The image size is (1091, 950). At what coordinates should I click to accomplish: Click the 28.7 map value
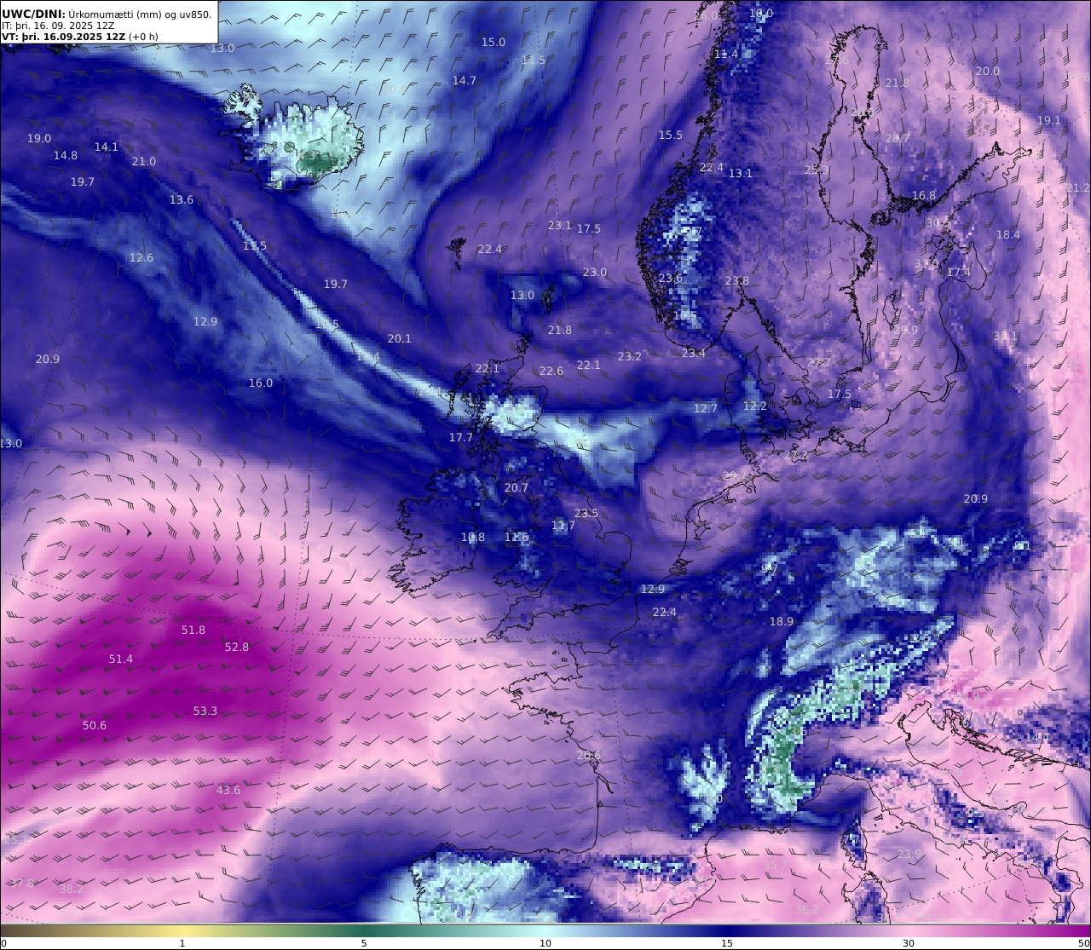click(898, 137)
